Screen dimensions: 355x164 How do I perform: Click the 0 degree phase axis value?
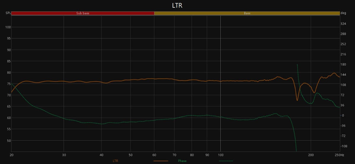tap(343, 115)
